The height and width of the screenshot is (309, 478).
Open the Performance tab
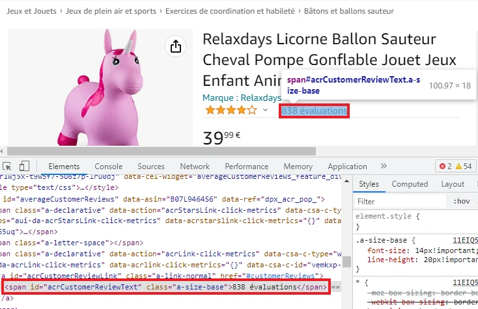247,167
